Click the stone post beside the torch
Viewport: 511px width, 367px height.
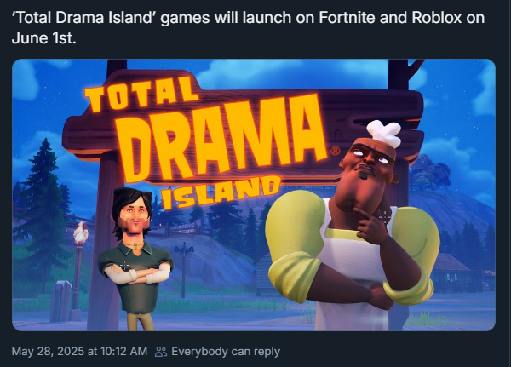pyautogui.click(x=61, y=301)
